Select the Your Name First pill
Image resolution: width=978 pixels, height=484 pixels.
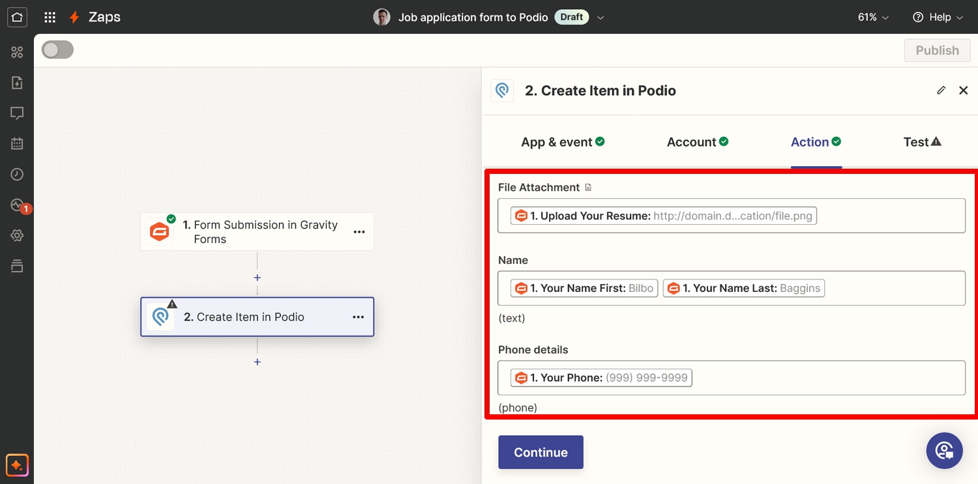pos(584,288)
